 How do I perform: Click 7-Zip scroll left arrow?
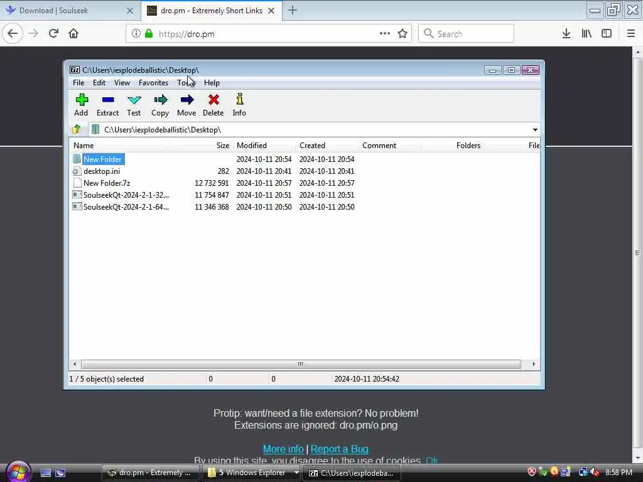tap(74, 364)
